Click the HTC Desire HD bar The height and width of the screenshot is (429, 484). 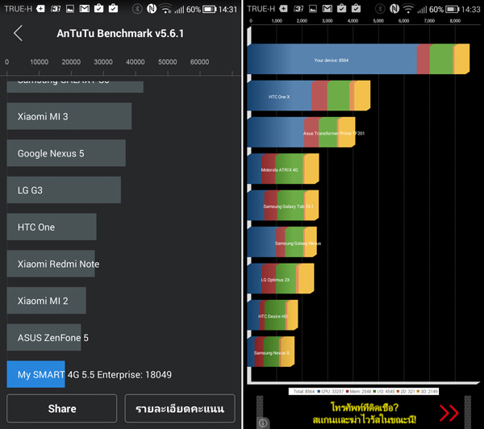pyautogui.click(x=273, y=315)
